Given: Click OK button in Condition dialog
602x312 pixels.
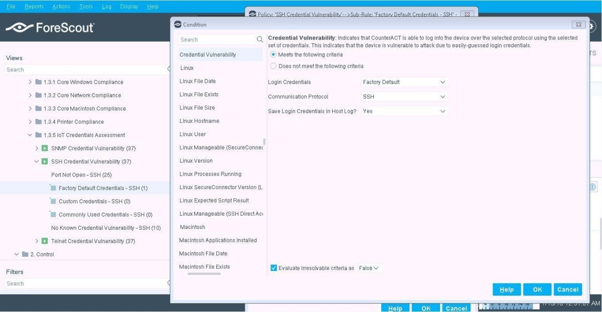Looking at the screenshot, I should pyautogui.click(x=537, y=289).
